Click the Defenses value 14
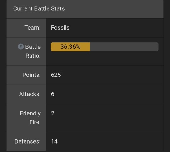The height and width of the screenshot is (152, 170). [x=54, y=141]
